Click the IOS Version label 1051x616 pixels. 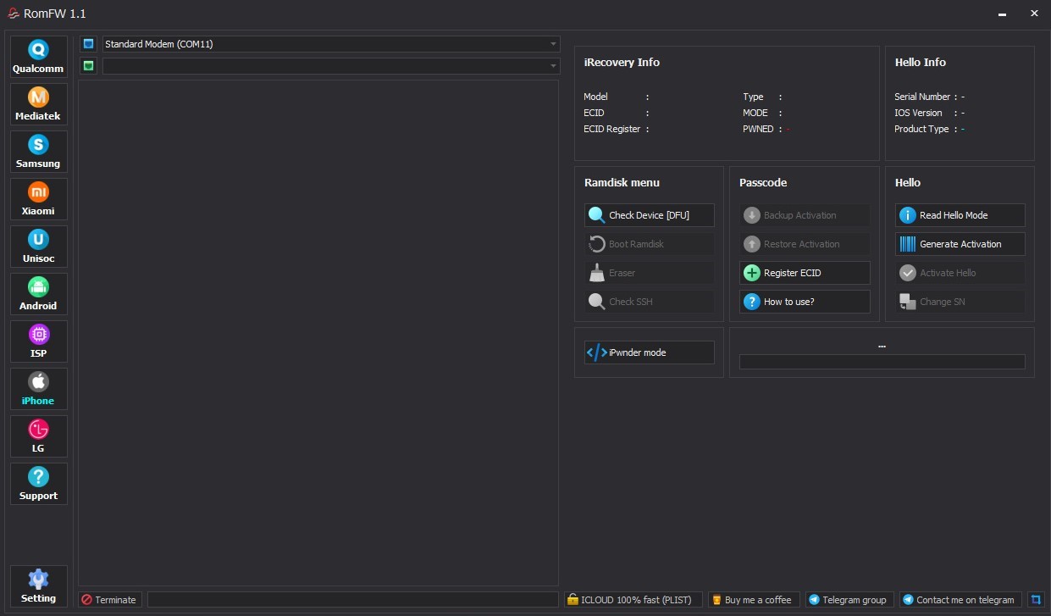tap(918, 113)
